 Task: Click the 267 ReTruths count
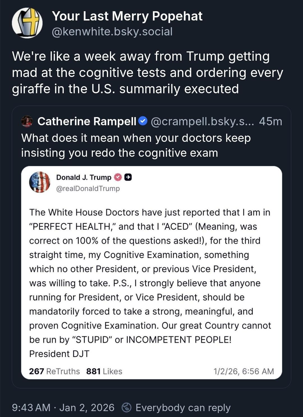[x=54, y=371]
